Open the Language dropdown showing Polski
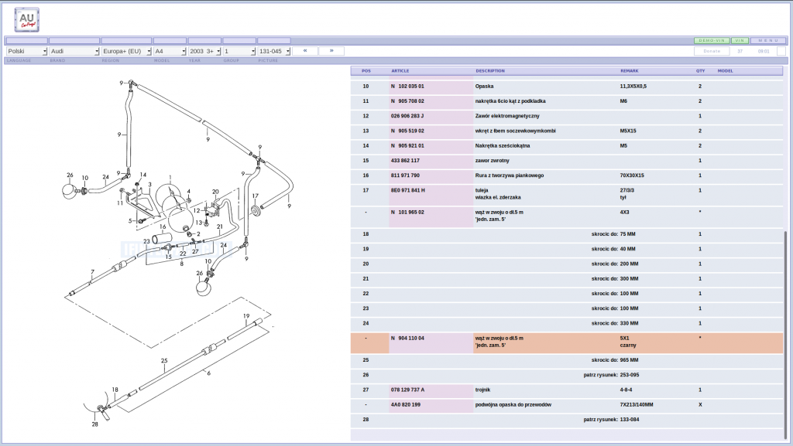 point(27,52)
